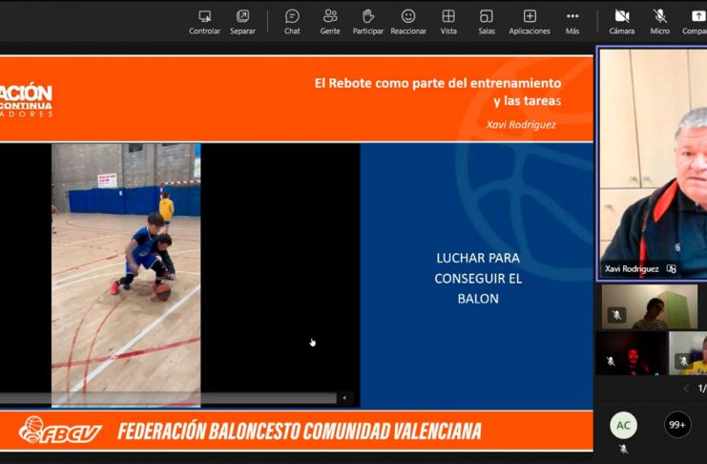Open the Más options menu

[572, 22]
